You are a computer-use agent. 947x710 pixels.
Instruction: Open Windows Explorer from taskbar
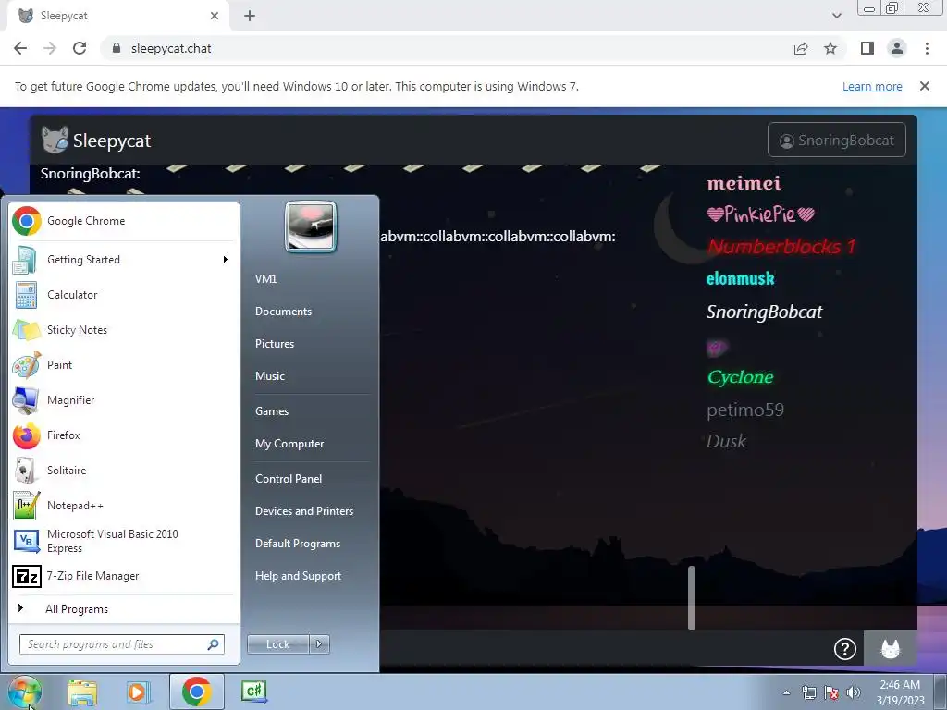click(82, 692)
